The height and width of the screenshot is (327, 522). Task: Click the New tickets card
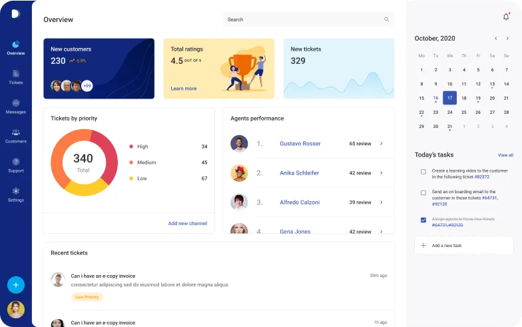pos(339,69)
